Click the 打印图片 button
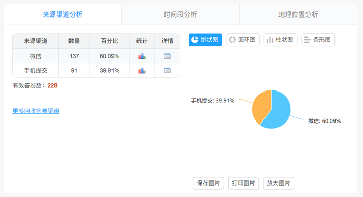 243,183
